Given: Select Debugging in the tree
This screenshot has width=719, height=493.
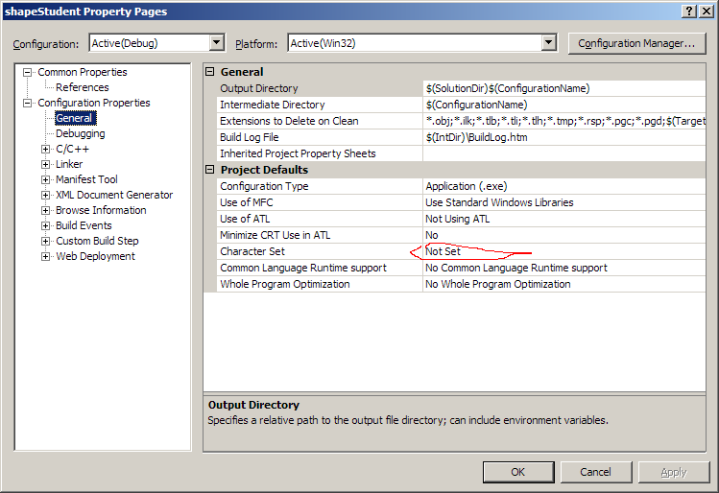Looking at the screenshot, I should click(x=80, y=133).
